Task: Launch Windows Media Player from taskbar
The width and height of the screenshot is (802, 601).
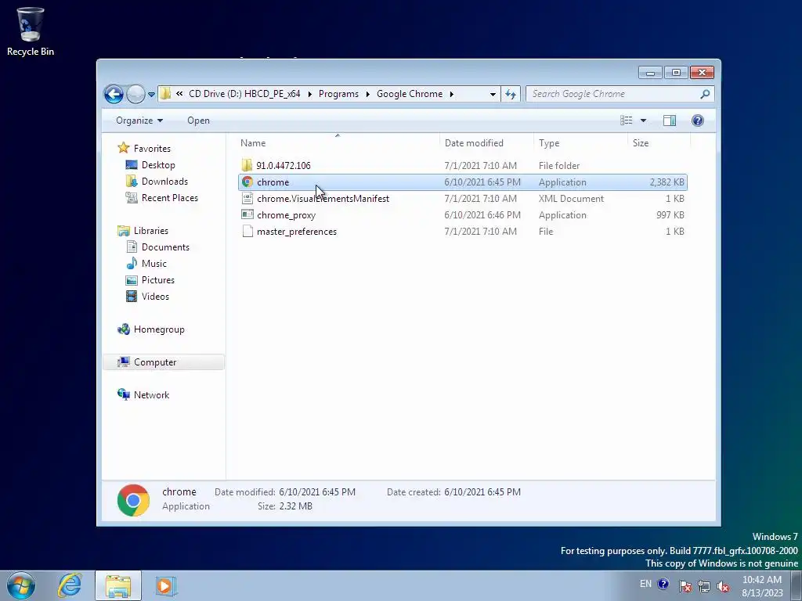Action: click(165, 585)
